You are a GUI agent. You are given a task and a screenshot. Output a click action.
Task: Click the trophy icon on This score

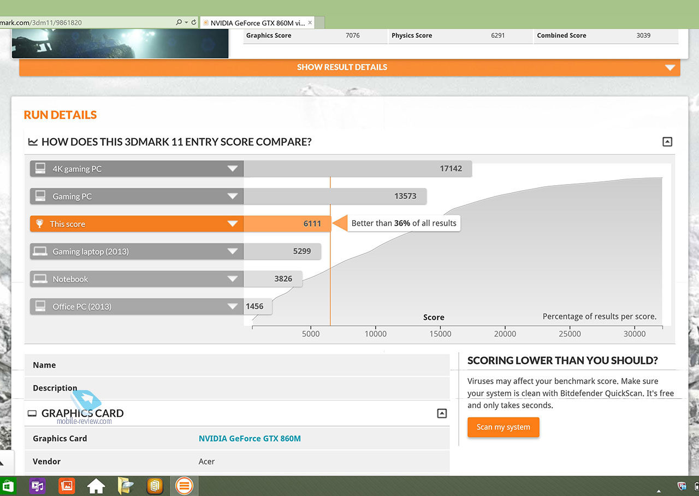39,223
